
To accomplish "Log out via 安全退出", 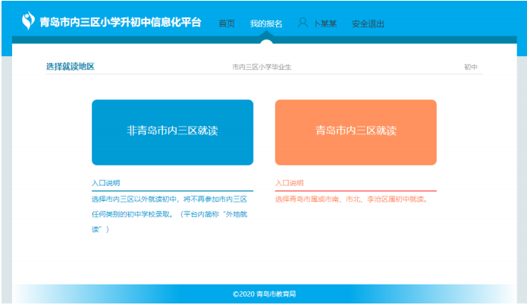I will [x=368, y=24].
